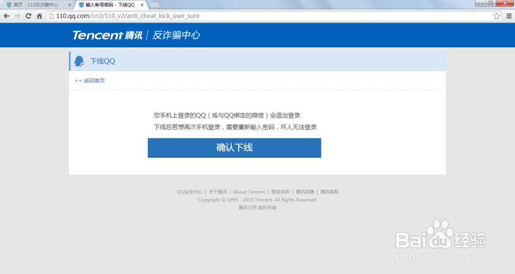Viewport: 515px width, 274px height.
Task: Click the shield favicon on the 首页 tab
Action: [x=9, y=5]
